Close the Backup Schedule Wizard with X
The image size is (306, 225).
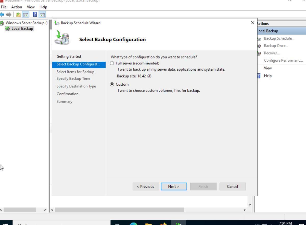tap(252, 23)
